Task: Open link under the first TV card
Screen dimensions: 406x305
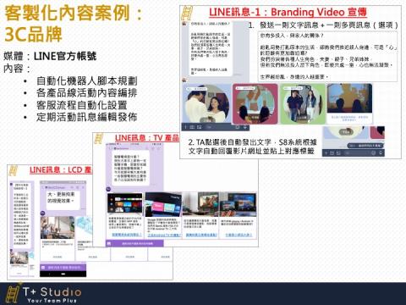Action: coord(127,235)
